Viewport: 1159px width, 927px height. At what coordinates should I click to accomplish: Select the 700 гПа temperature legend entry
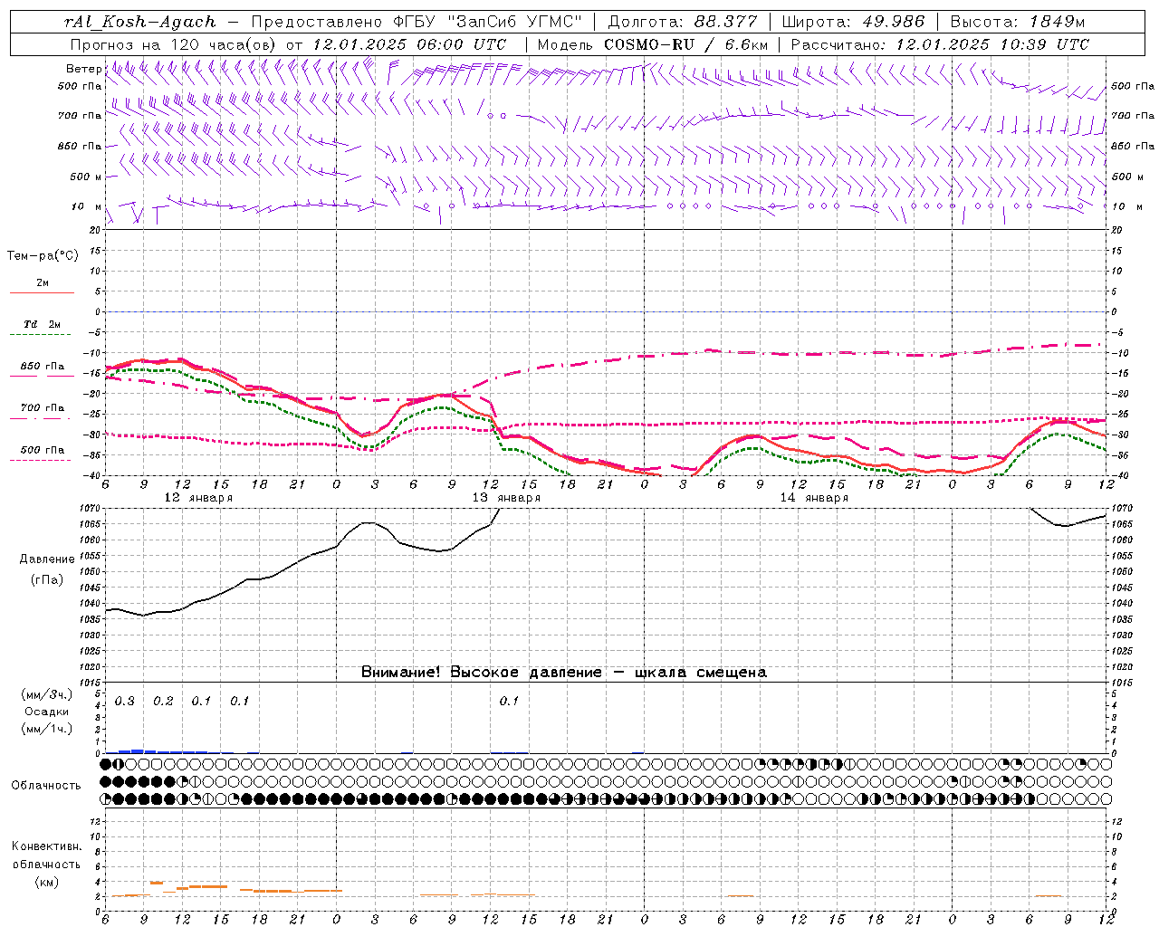43,408
